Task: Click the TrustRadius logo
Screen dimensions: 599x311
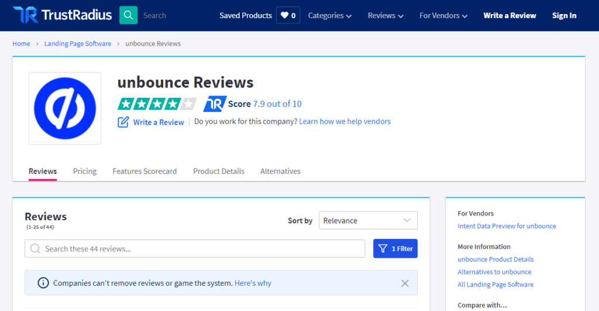Action: point(62,15)
